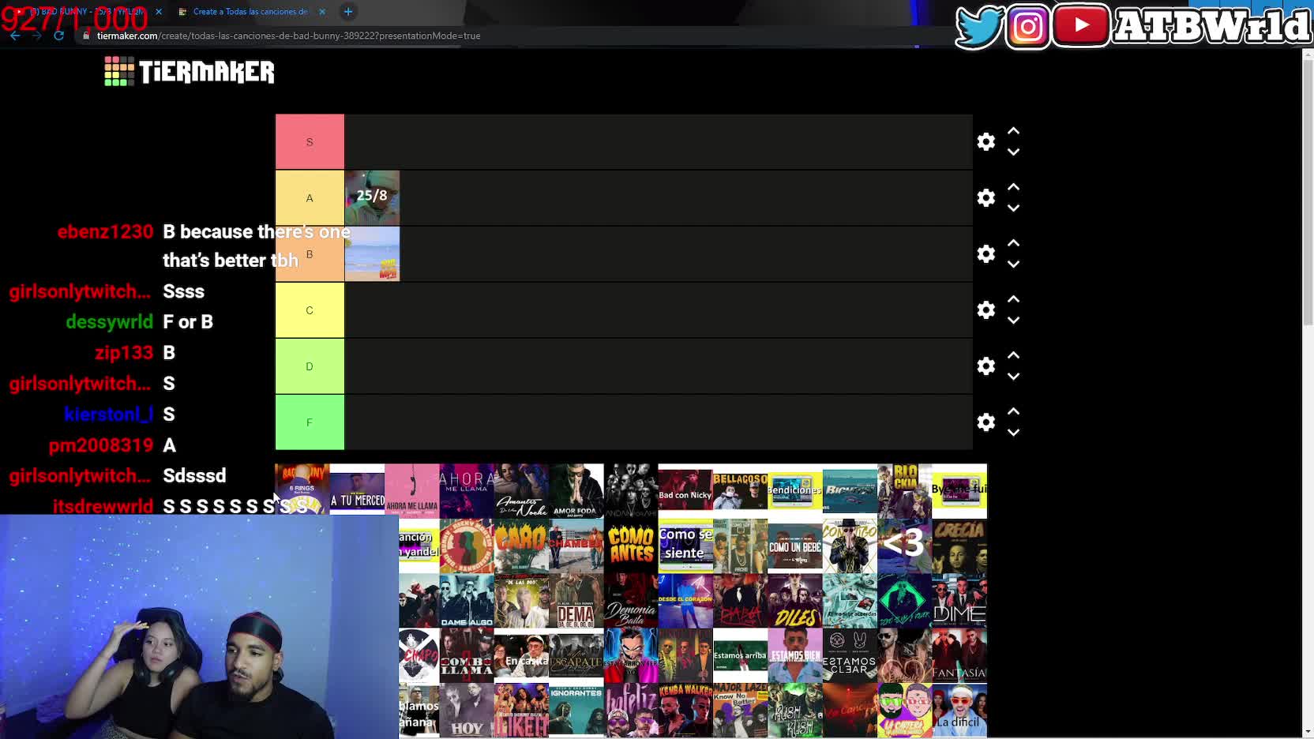Select Demonia Baila cover
Image resolution: width=1314 pixels, height=739 pixels.
coord(631,601)
